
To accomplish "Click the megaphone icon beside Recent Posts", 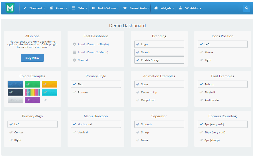I will point(125,8).
